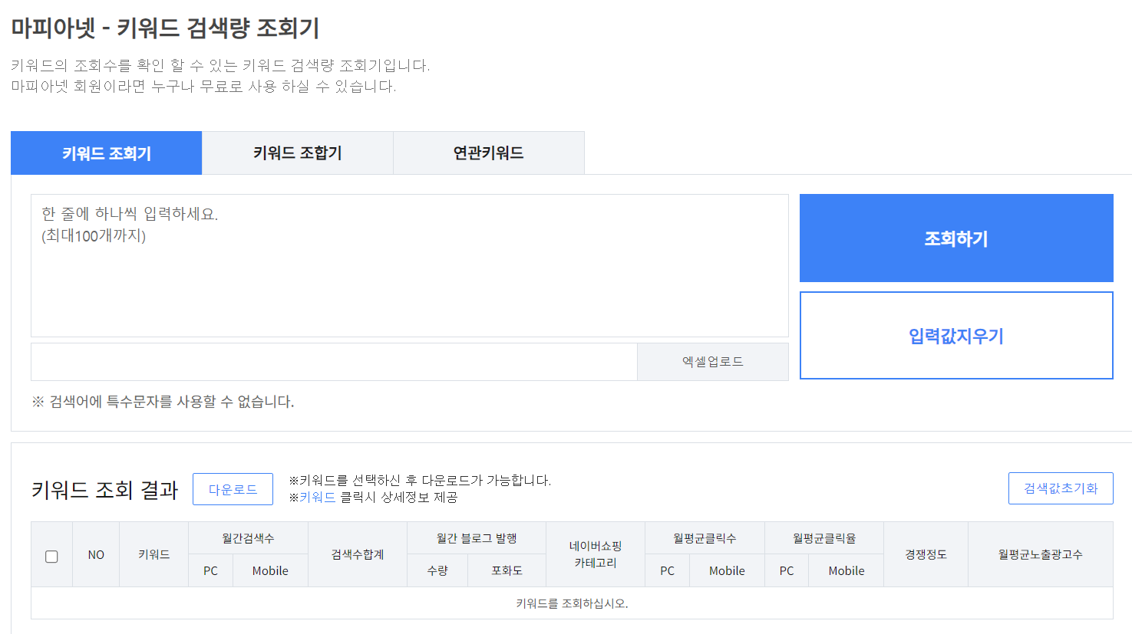The height and width of the screenshot is (634, 1132).
Task: Click the 경쟁정도 column header
Action: point(926,555)
